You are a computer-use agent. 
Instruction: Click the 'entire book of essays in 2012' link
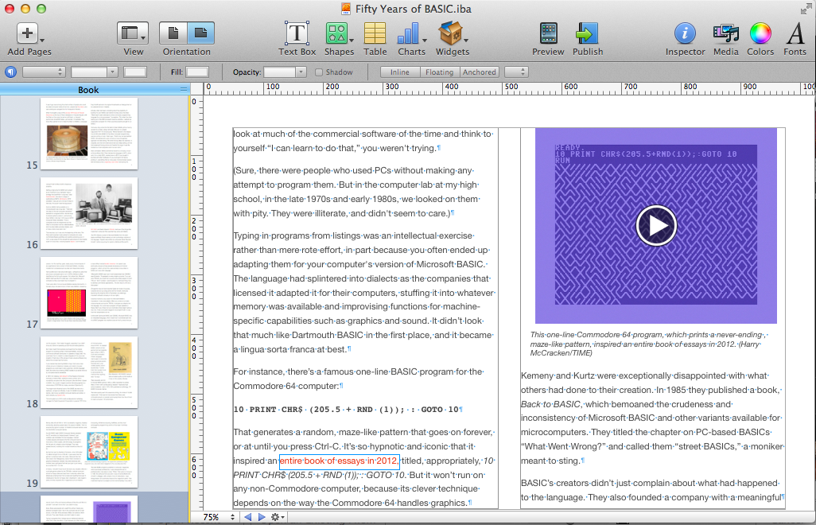(339, 461)
